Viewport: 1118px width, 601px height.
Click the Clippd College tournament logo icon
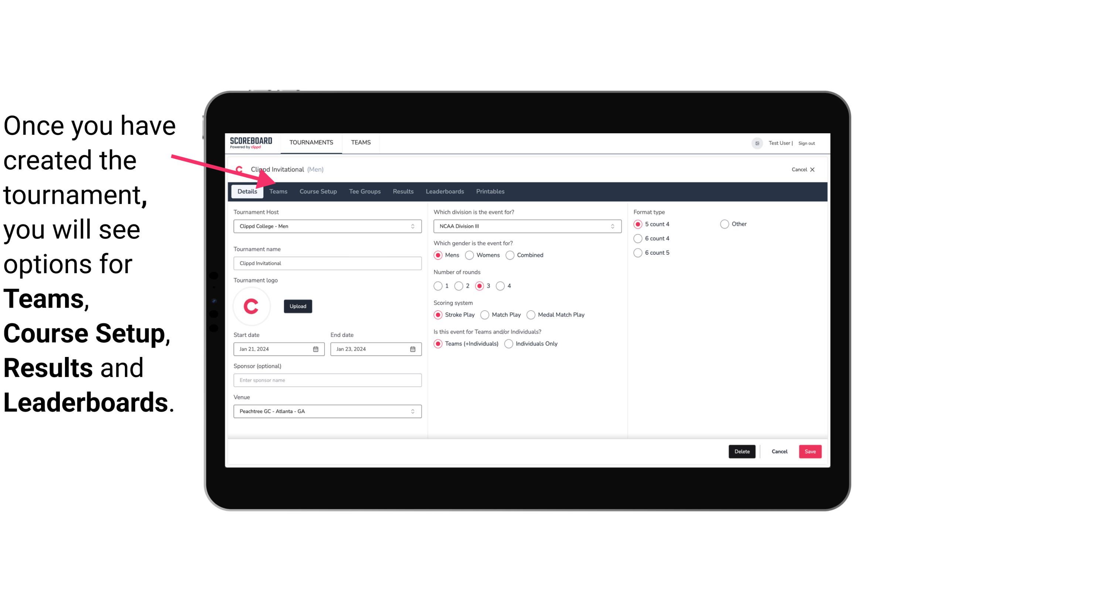(252, 305)
